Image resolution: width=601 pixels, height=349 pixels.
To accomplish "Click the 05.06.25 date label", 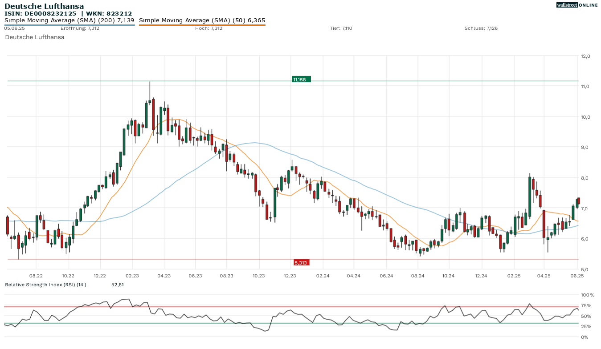I will coord(14,28).
